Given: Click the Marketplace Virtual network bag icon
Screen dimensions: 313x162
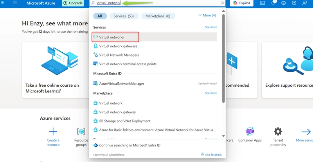Looking at the screenshot, I should click(95, 103).
